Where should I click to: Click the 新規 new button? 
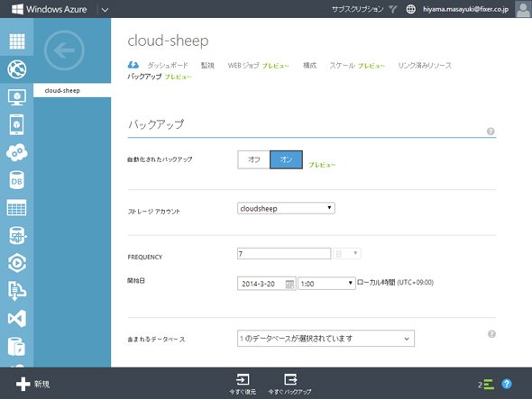[32, 384]
